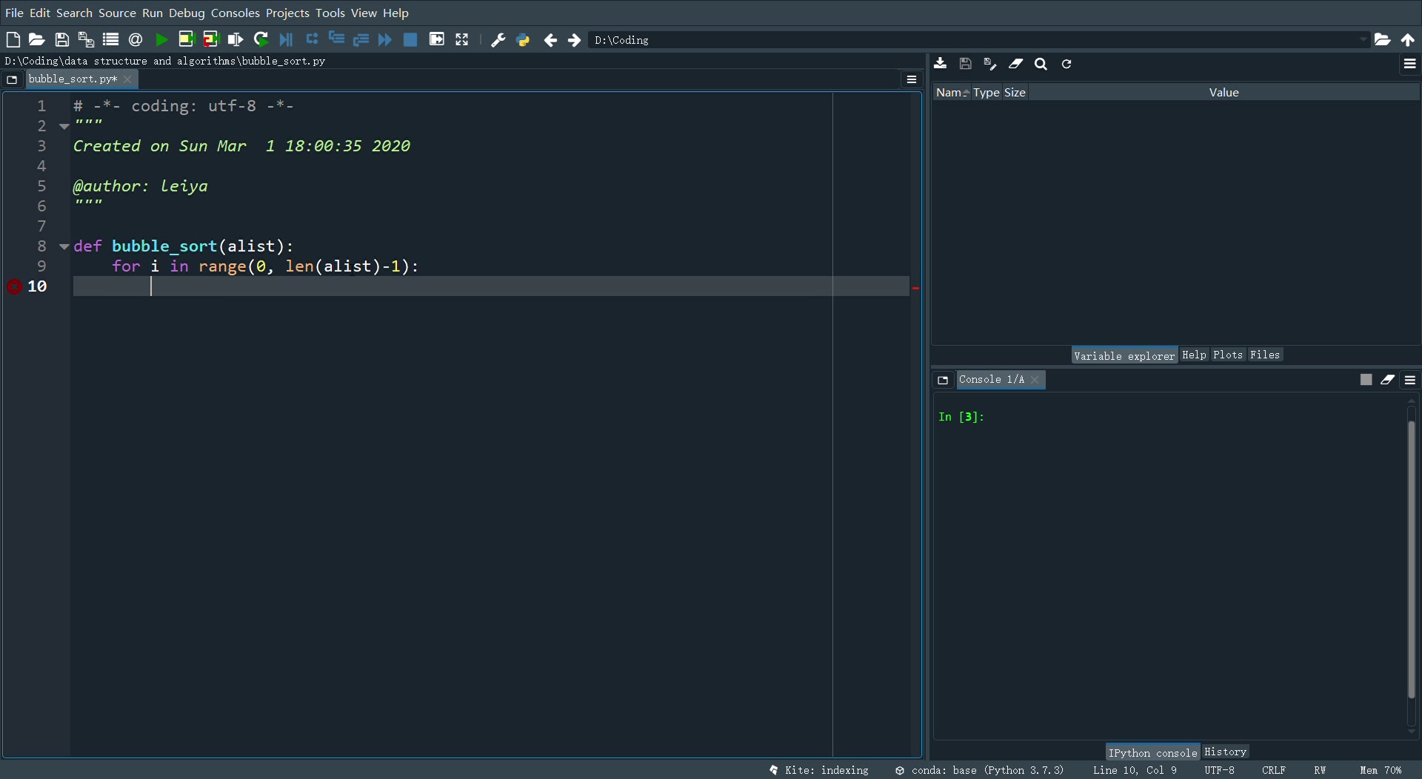
Task: Open the working directory dropdown
Action: pos(1363,40)
